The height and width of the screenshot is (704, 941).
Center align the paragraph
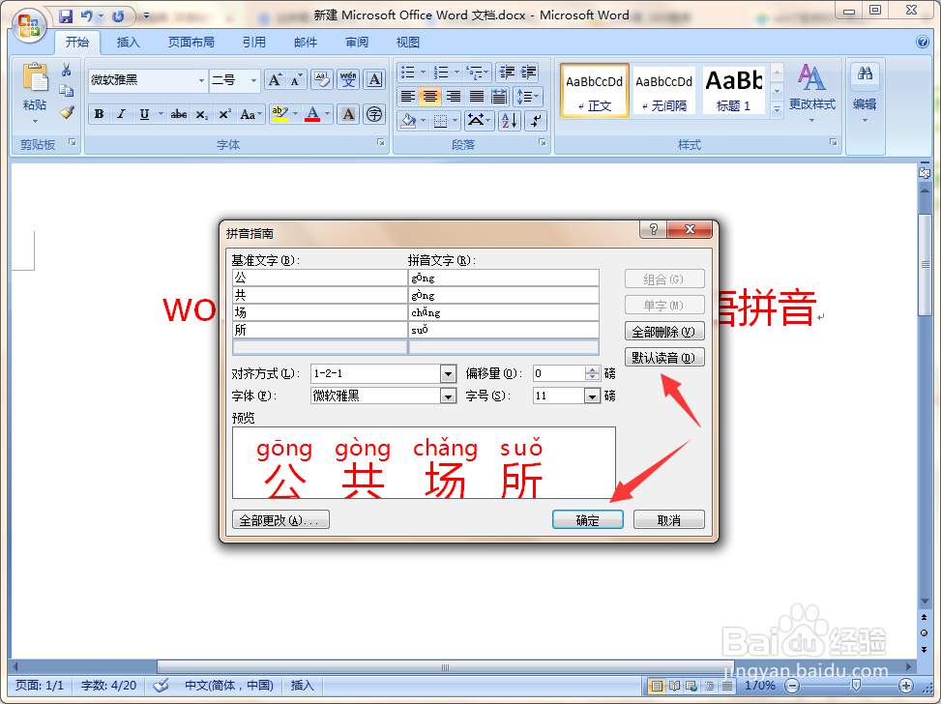coord(430,96)
